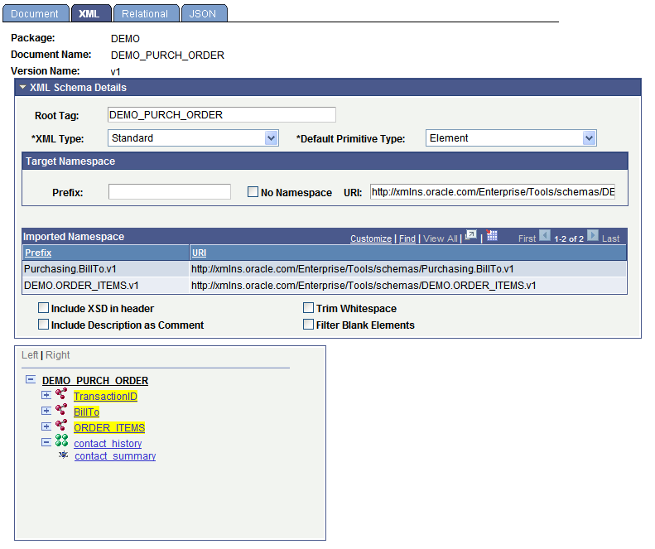
Task: Open the ORDER_ITEMS tree link
Action: click(x=109, y=428)
